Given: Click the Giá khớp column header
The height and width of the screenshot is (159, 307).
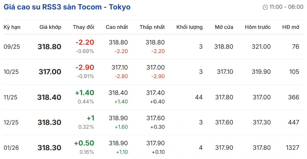Looking at the screenshot, I should 50,27.
